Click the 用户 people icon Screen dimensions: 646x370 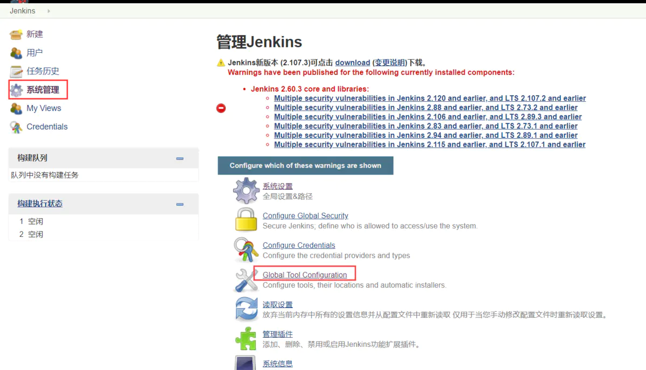coord(16,53)
